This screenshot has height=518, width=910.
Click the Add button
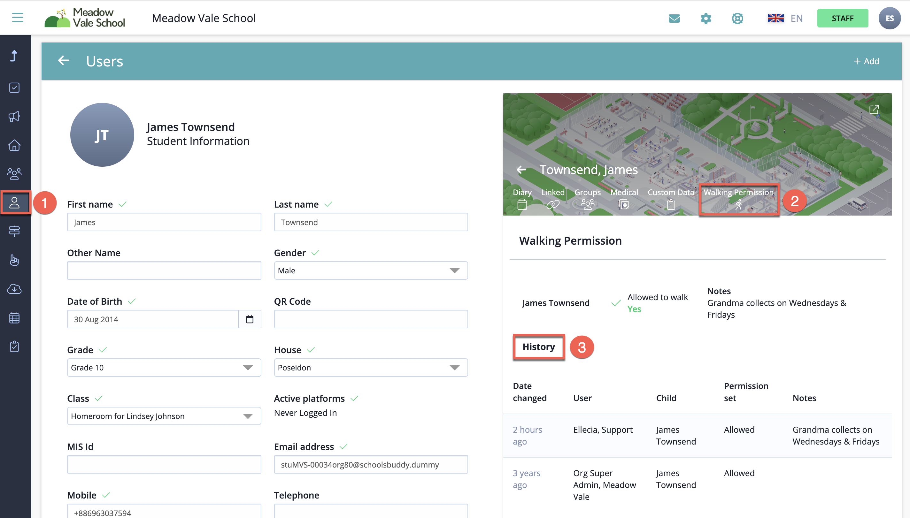click(x=866, y=61)
